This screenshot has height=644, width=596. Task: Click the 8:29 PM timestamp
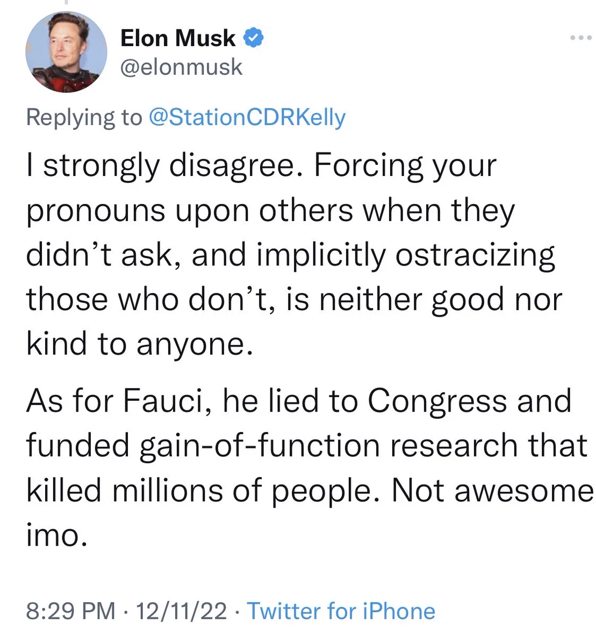pos(70,611)
